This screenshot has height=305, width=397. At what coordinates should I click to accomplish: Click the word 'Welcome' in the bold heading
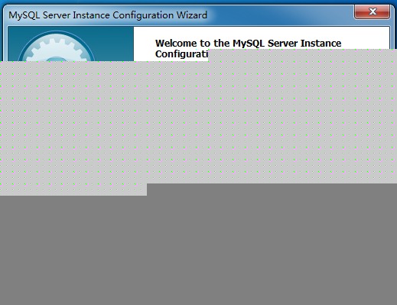[x=176, y=43]
